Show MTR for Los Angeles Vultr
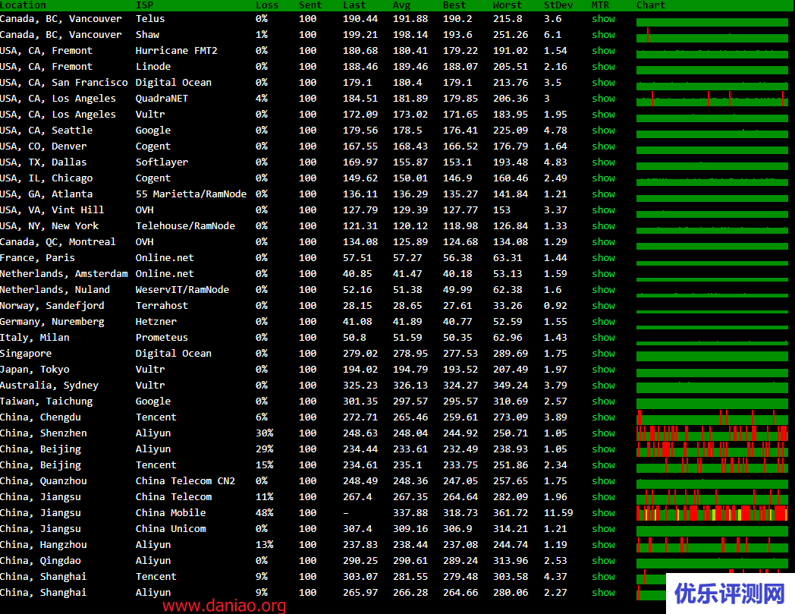795x614 pixels. pos(603,114)
